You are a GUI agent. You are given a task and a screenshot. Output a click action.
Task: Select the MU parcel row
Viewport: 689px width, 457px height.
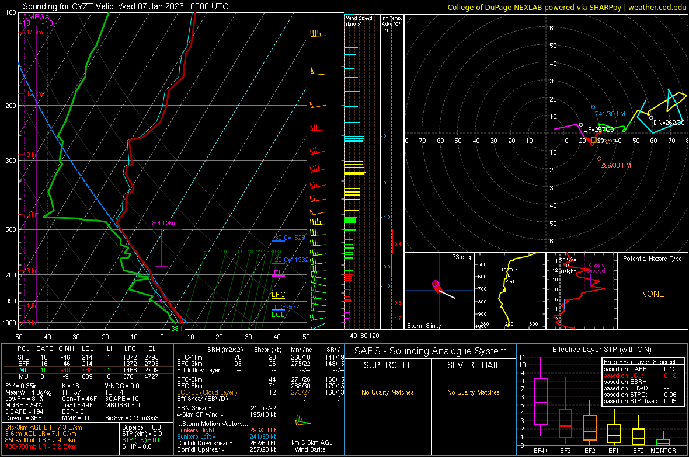88,376
